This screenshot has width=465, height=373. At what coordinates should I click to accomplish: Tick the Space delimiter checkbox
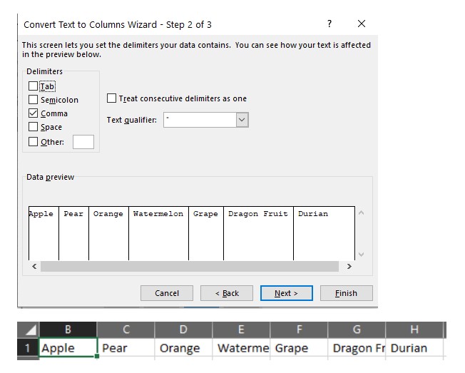(x=34, y=127)
